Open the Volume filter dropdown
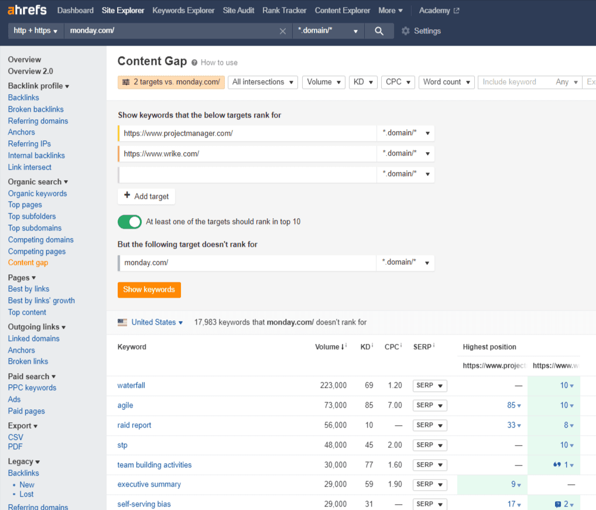This screenshot has width=596, height=510. (323, 82)
